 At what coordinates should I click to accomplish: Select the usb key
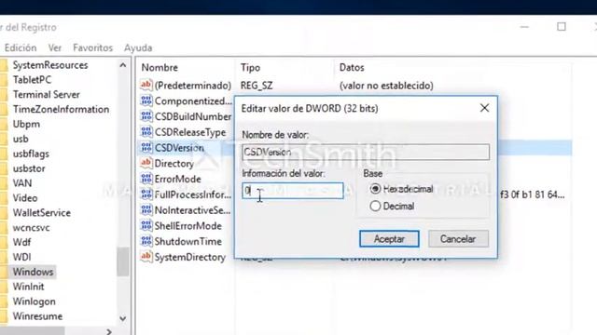click(21, 139)
